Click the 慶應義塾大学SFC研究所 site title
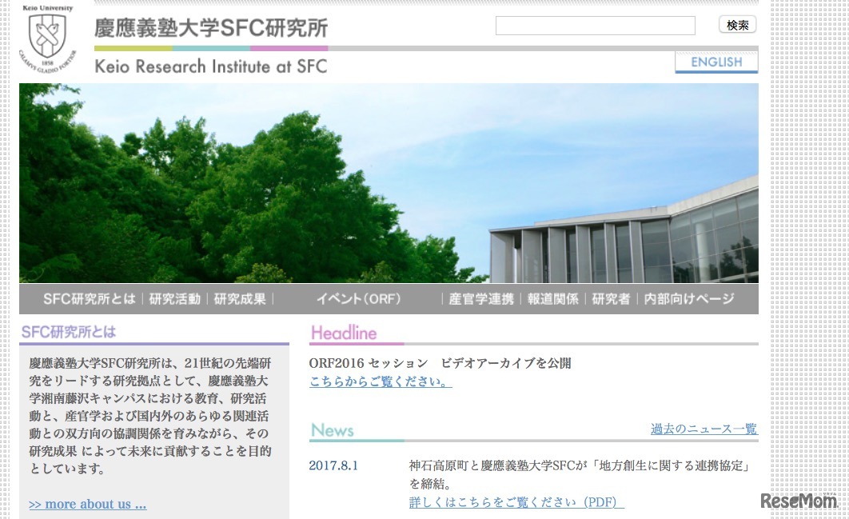This screenshot has height=519, width=849. click(211, 28)
